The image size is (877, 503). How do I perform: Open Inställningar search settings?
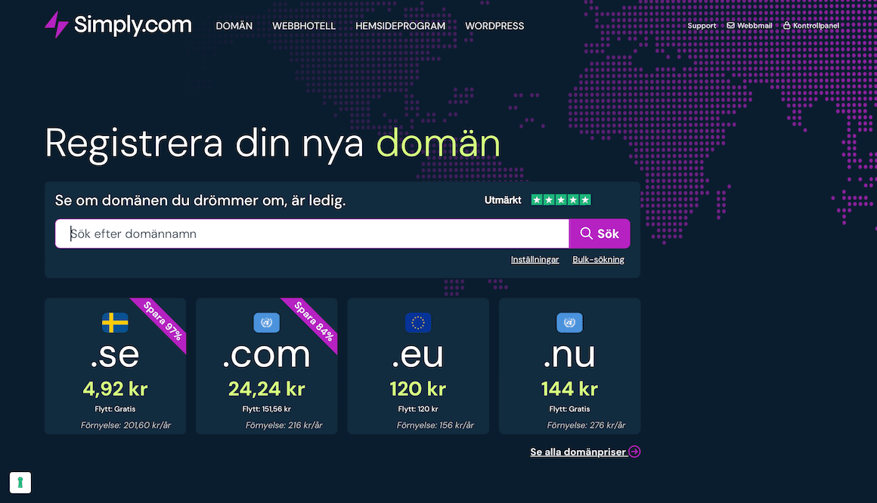[x=535, y=259]
